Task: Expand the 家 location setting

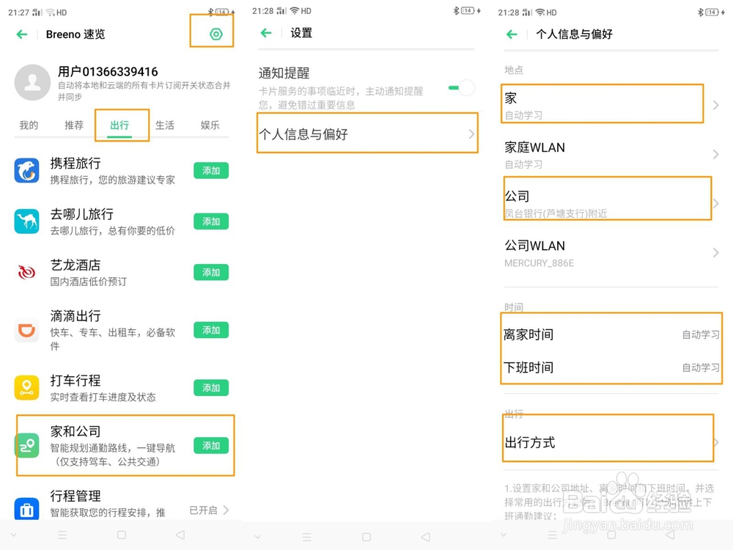Action: tap(608, 105)
